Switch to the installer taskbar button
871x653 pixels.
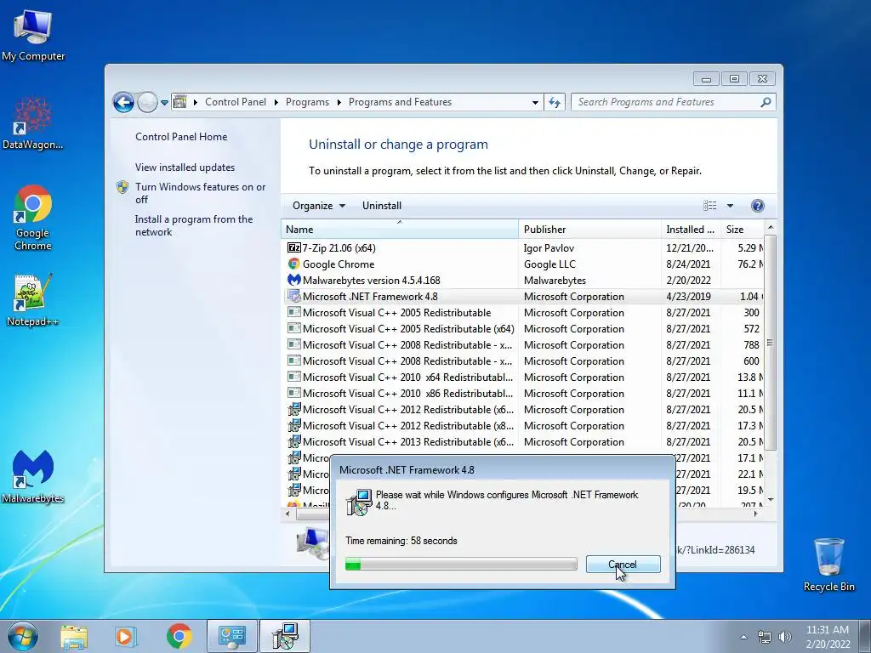click(x=285, y=636)
